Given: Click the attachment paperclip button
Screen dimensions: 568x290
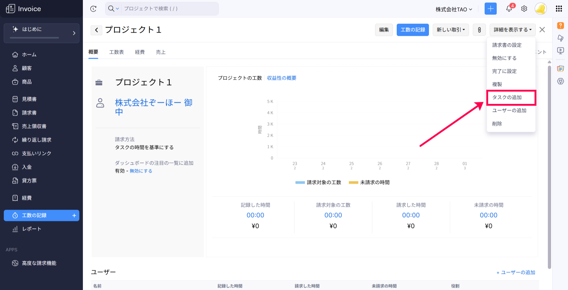Looking at the screenshot, I should (x=479, y=30).
